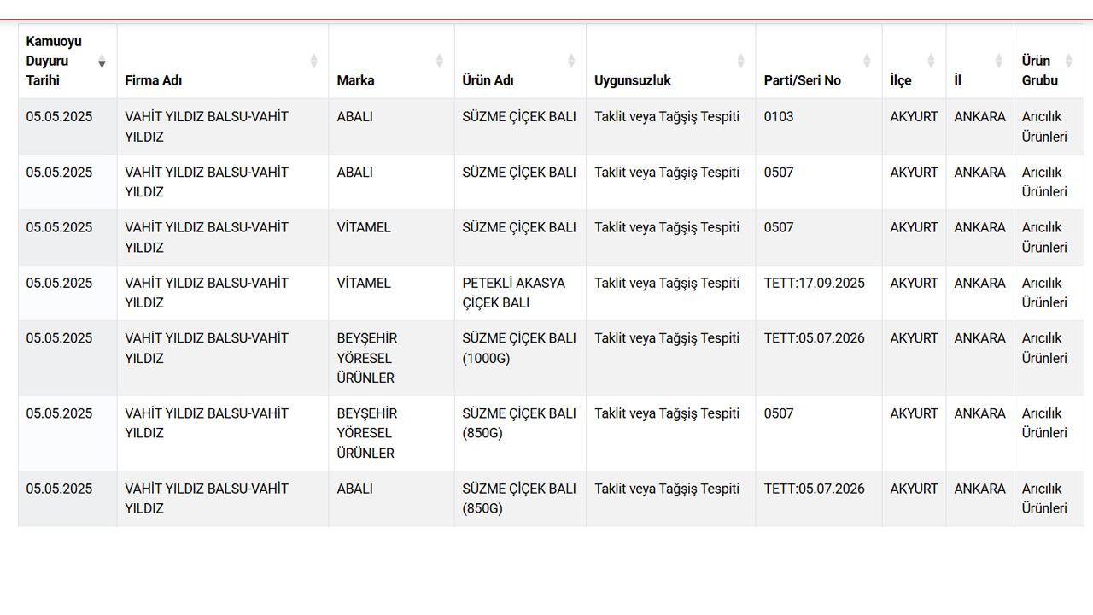Sort by Firma Adı header text
This screenshot has height=615, width=1093.
153,80
